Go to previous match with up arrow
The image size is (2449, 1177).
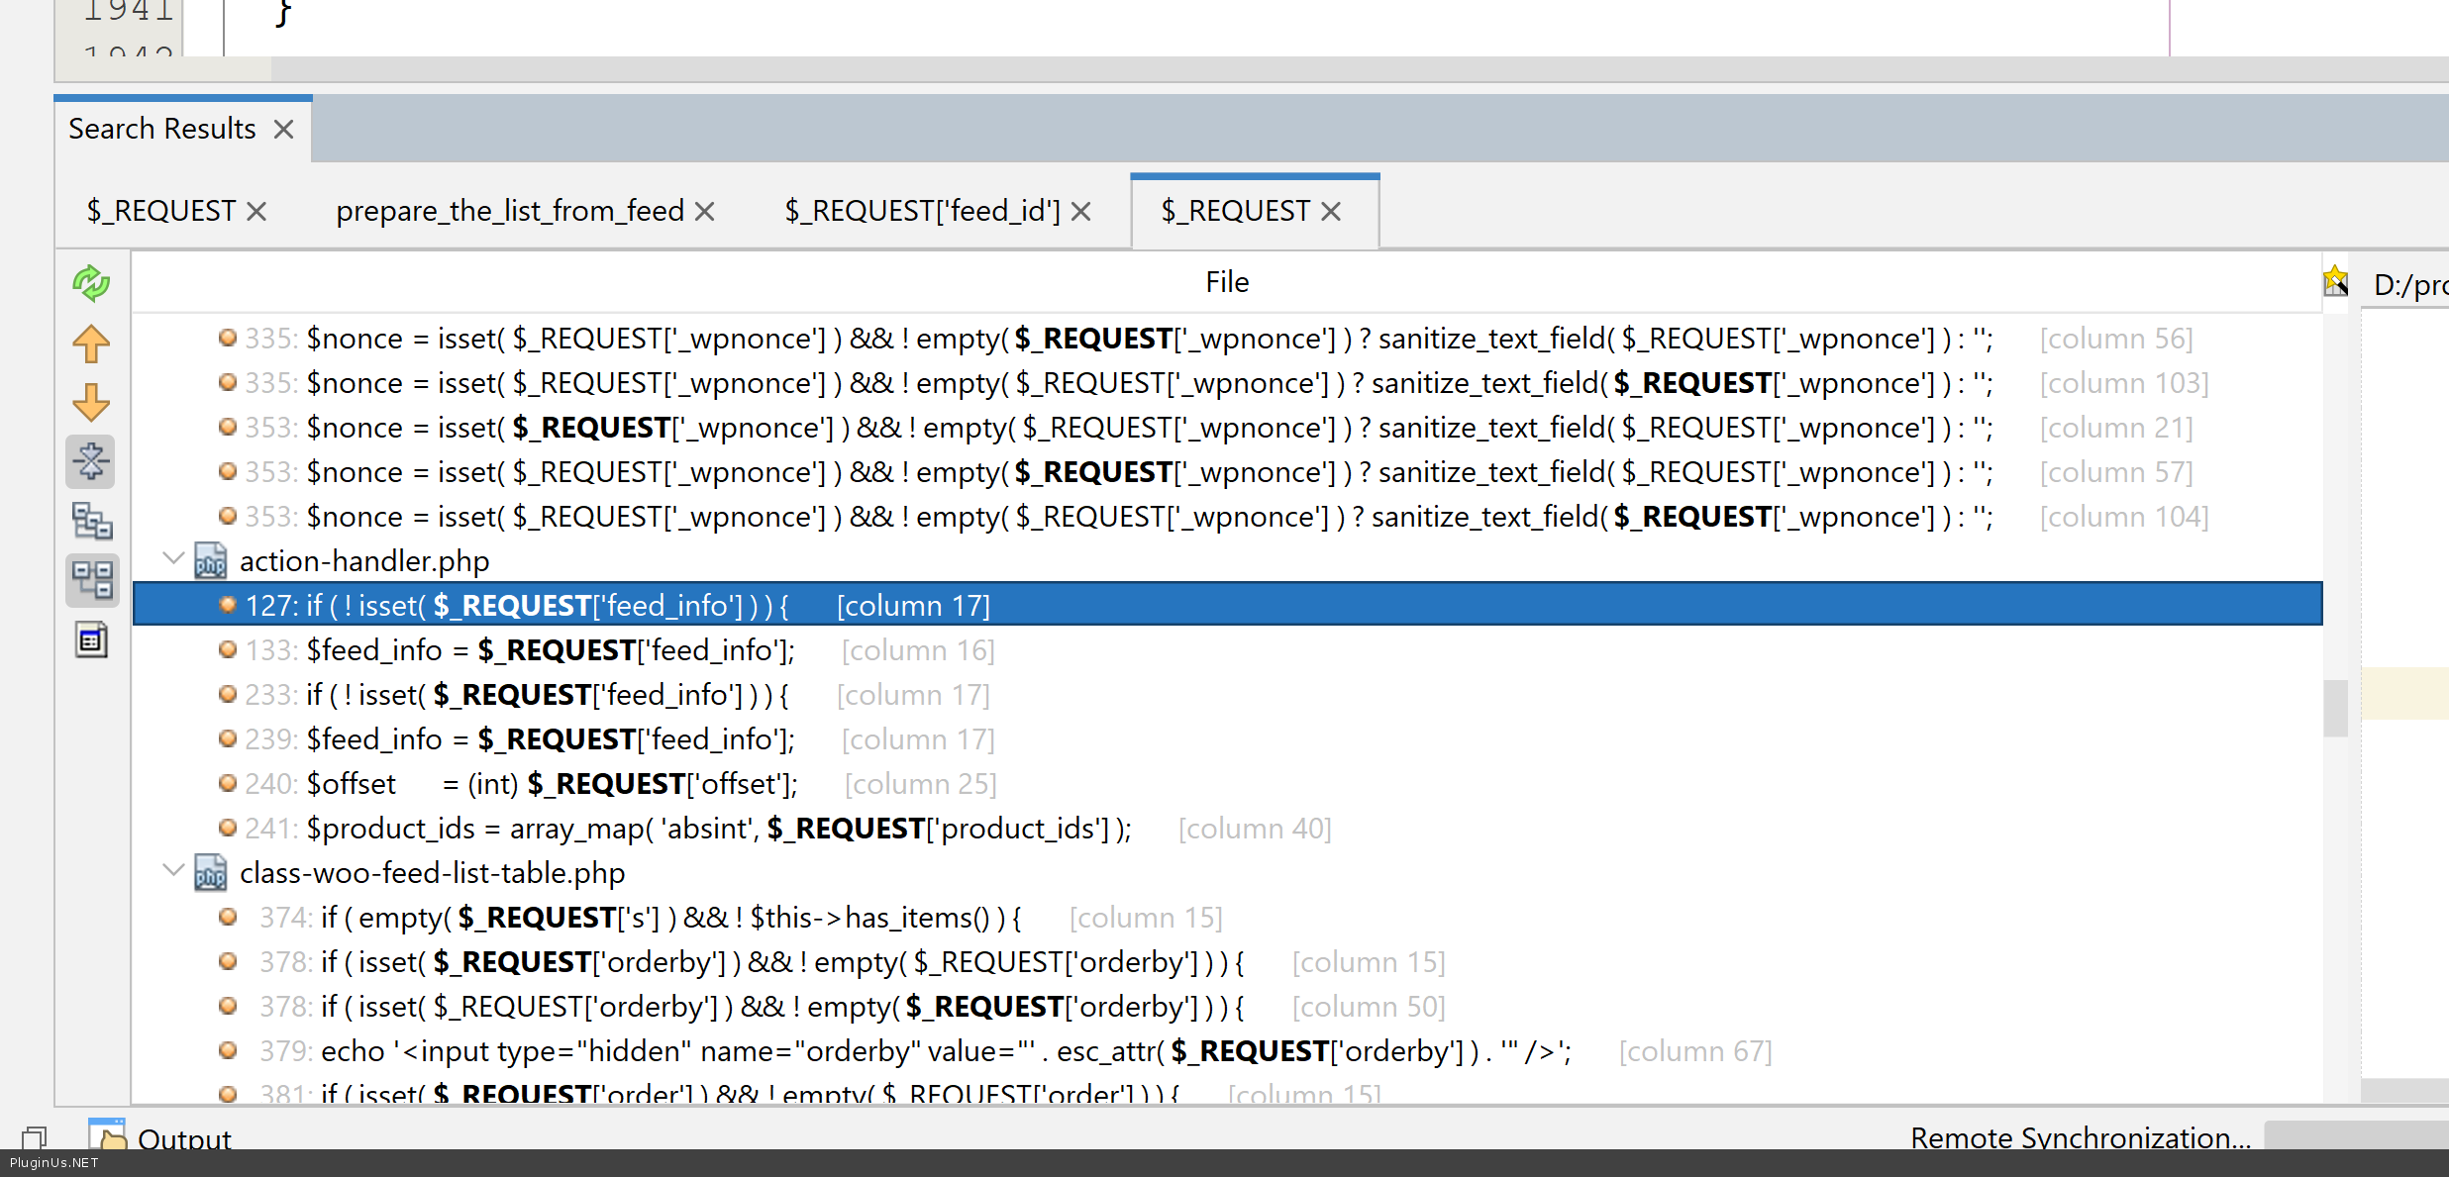tap(91, 343)
